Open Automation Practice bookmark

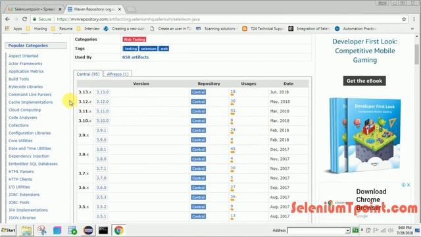pyautogui.click(x=355, y=28)
